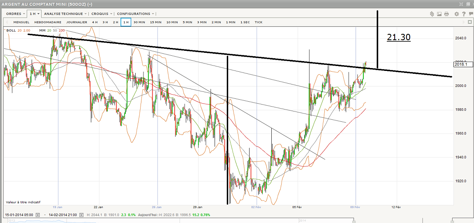
Task: Switch to Journalier timeframe
Action: click(76, 22)
